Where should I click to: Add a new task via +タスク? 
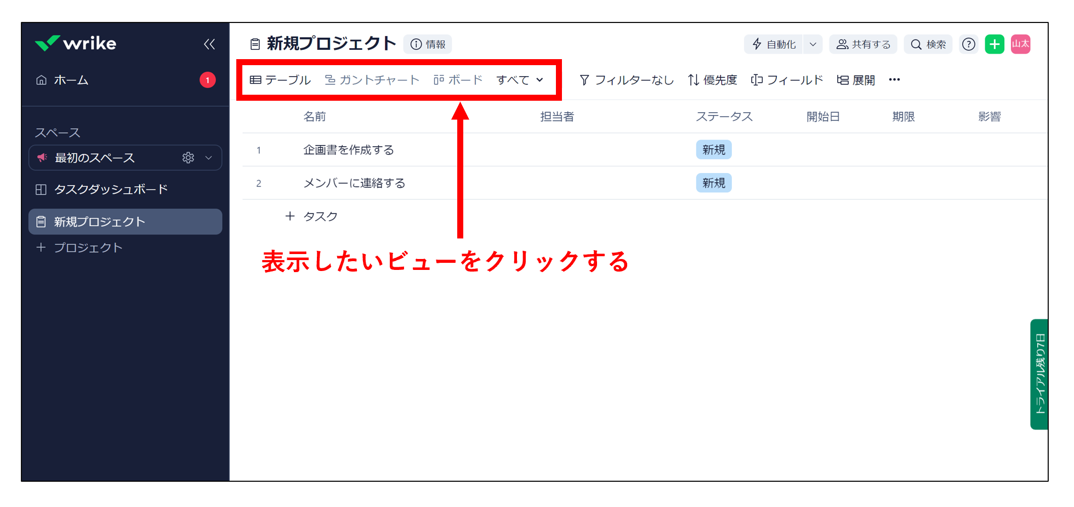[310, 216]
